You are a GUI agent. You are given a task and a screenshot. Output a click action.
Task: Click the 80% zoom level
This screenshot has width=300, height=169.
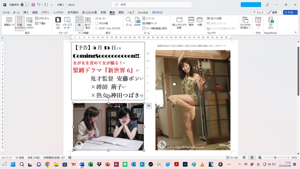pyautogui.click(x=294, y=158)
